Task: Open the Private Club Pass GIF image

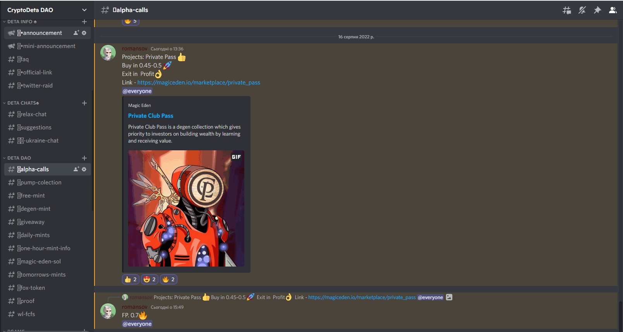Action: (x=186, y=208)
